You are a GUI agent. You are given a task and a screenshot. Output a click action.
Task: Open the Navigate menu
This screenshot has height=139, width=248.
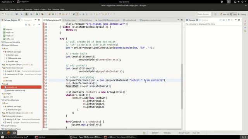(28, 9)
